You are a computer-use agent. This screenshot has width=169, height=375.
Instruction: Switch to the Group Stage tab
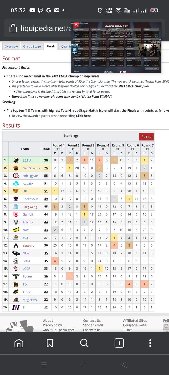pos(32,46)
